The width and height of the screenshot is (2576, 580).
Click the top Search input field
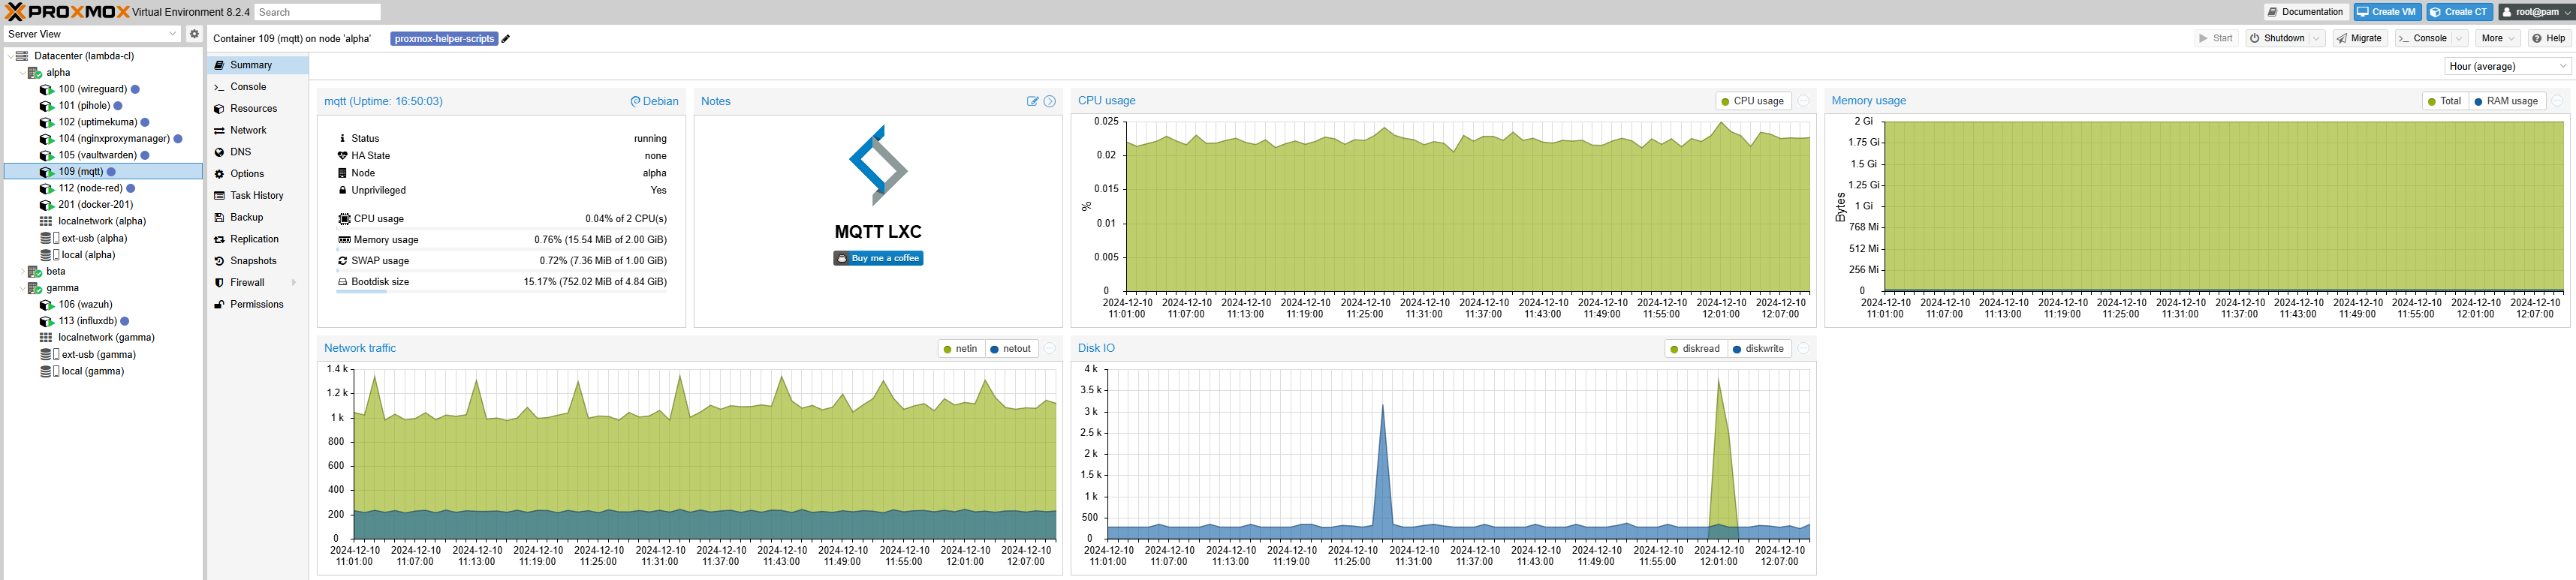coord(317,12)
